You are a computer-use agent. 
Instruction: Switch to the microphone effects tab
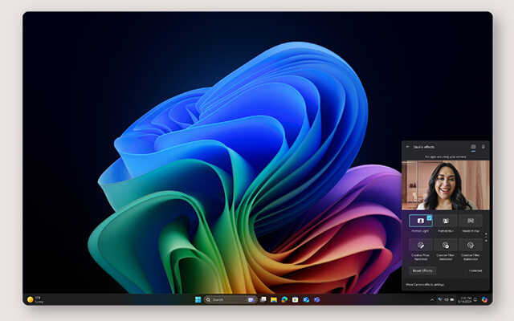483,147
